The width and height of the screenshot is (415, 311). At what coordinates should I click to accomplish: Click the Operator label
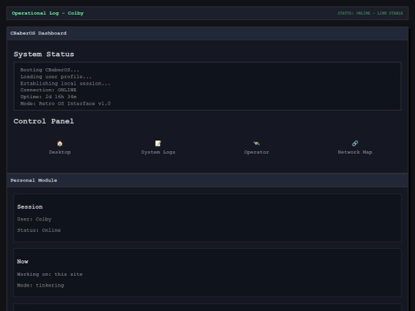tap(257, 152)
